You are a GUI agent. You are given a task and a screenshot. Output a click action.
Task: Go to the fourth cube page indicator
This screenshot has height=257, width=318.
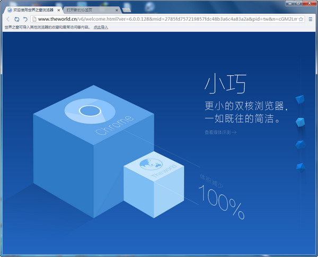[300, 167]
